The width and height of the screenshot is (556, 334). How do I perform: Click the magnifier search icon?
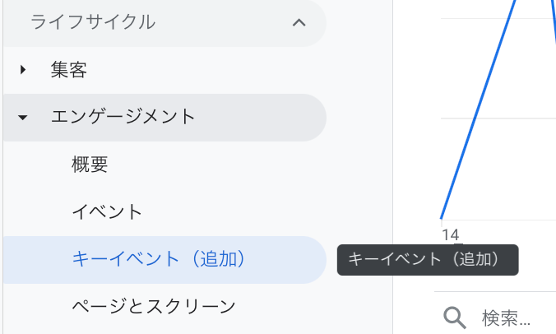[x=455, y=318]
